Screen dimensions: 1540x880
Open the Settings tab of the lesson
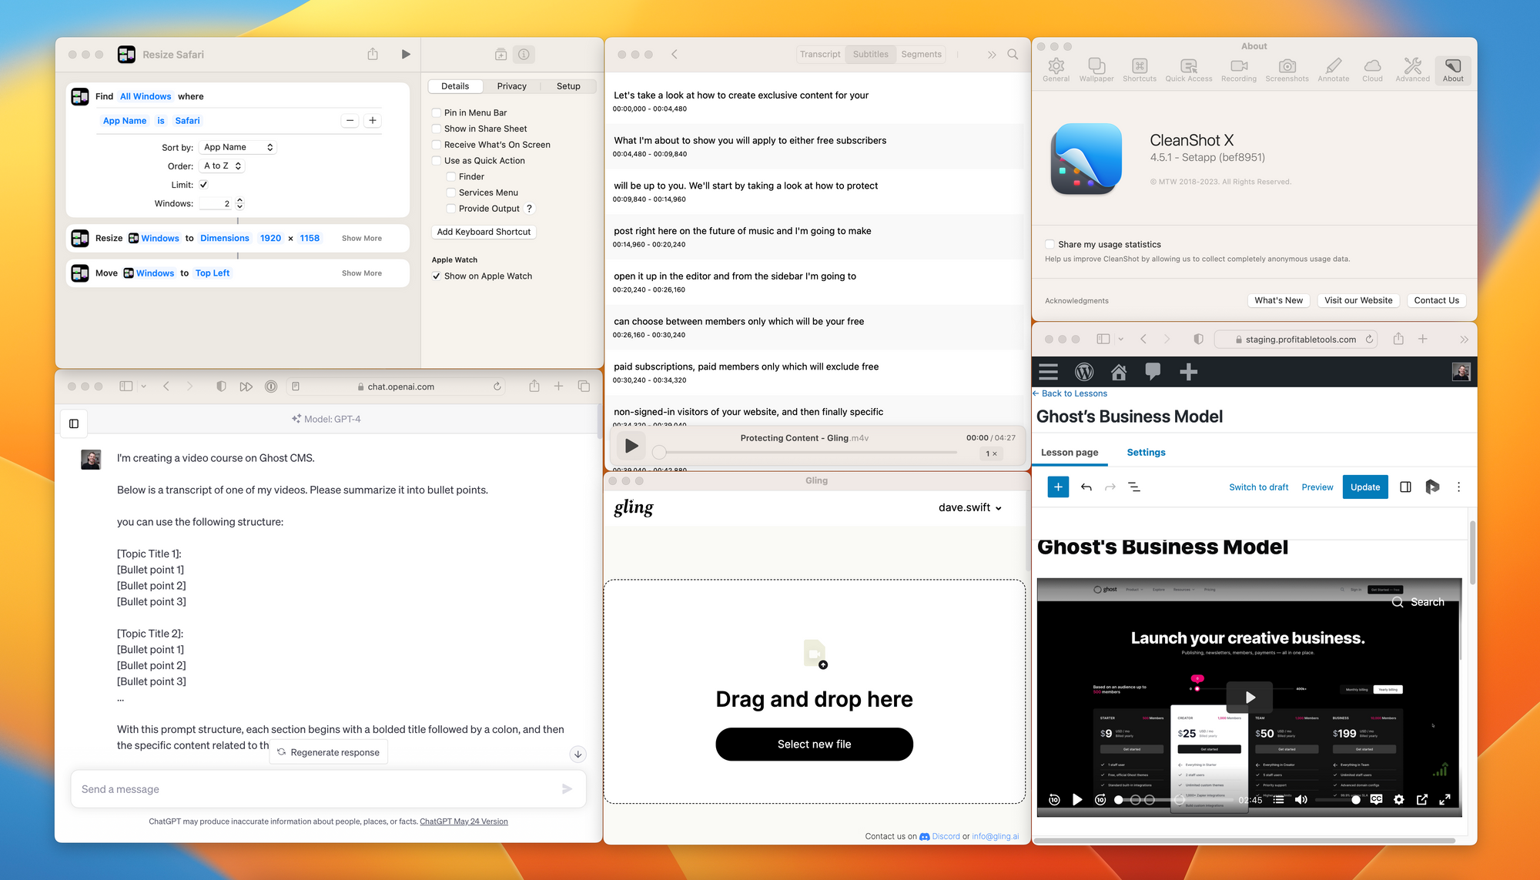1146,453
